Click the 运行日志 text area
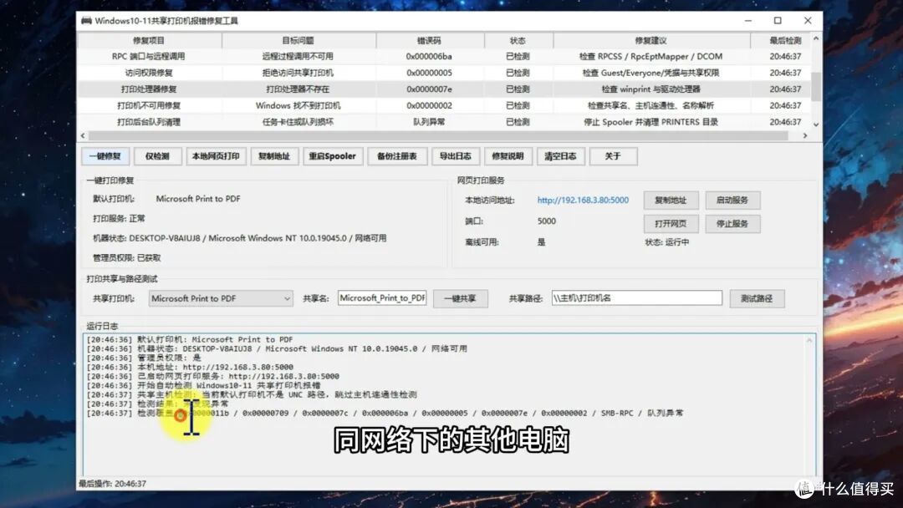 tap(449, 405)
